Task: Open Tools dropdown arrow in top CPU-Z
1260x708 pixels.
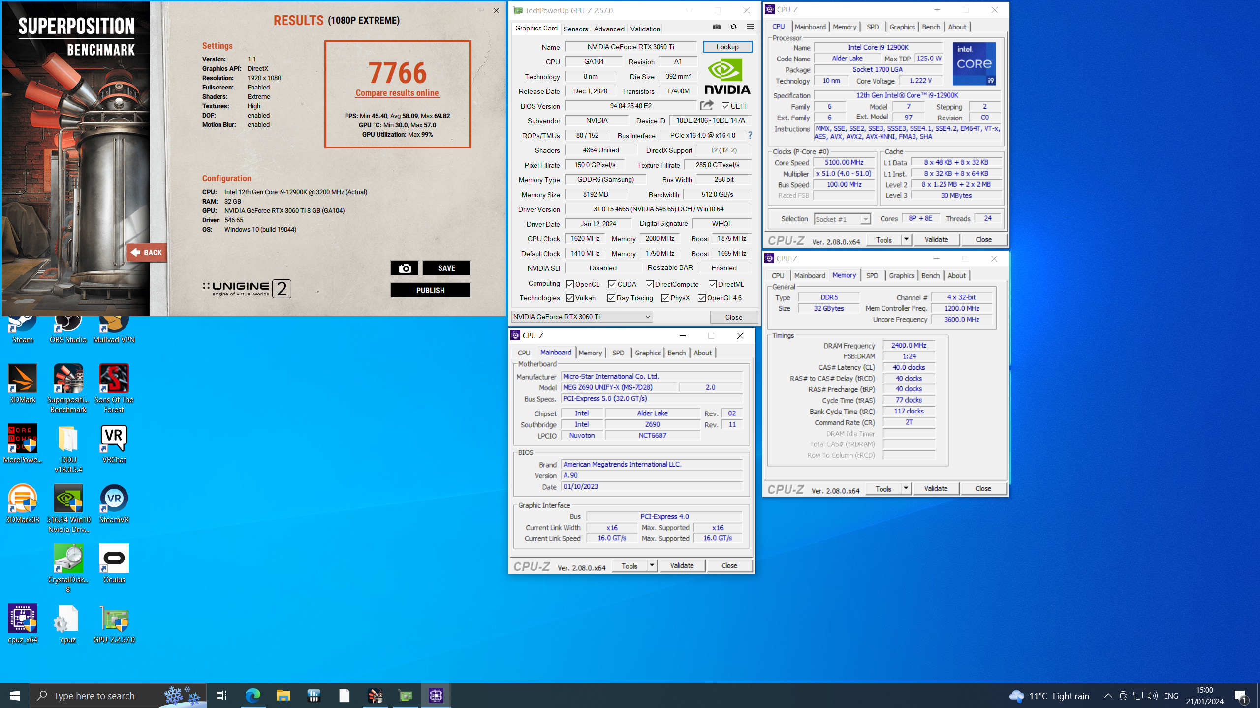Action: (x=906, y=239)
